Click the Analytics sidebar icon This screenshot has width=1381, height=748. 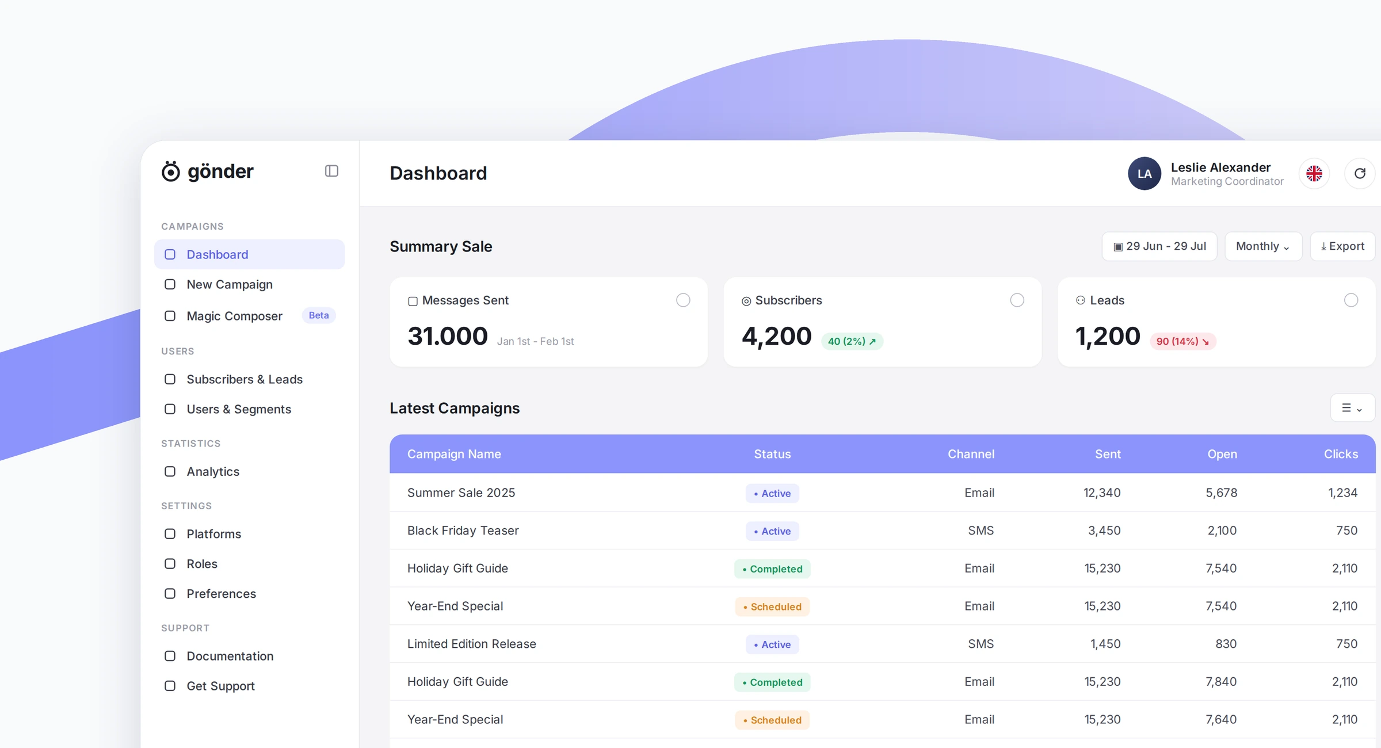170,471
